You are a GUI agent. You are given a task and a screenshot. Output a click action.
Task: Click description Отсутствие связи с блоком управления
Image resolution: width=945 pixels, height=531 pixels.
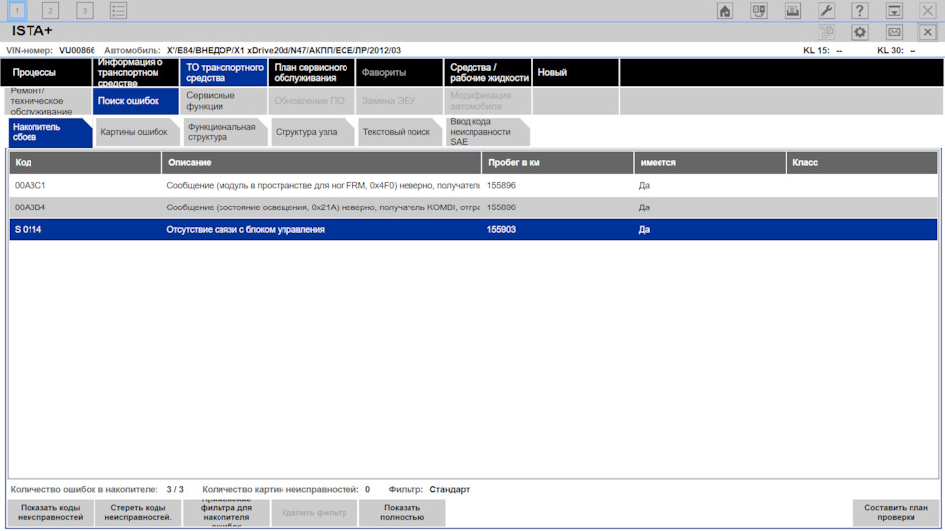[x=245, y=229]
